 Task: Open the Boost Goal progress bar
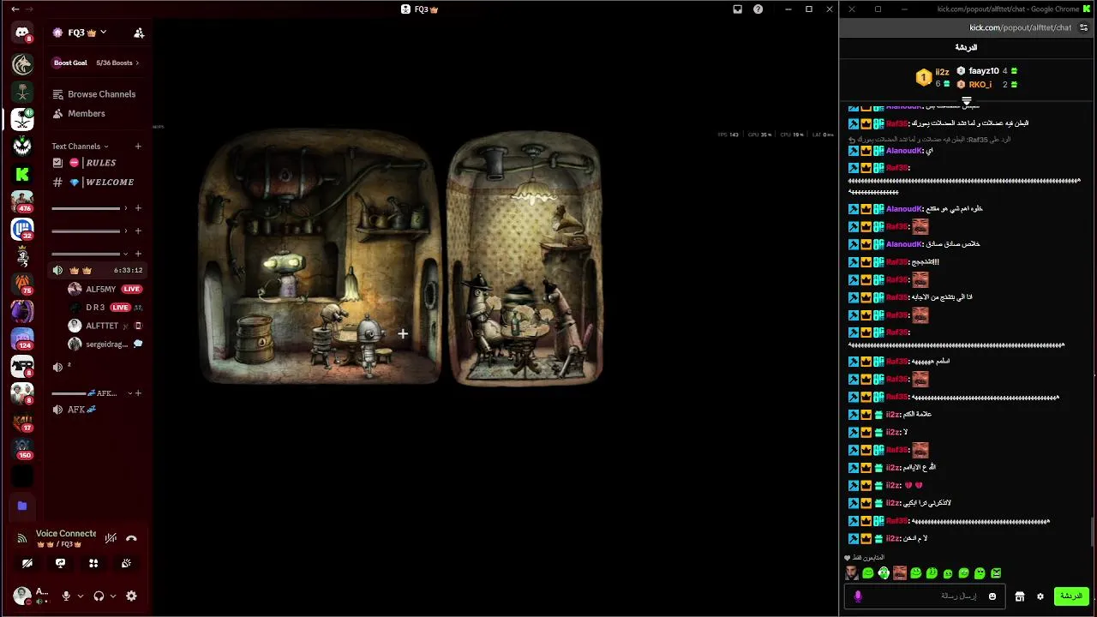click(x=96, y=63)
